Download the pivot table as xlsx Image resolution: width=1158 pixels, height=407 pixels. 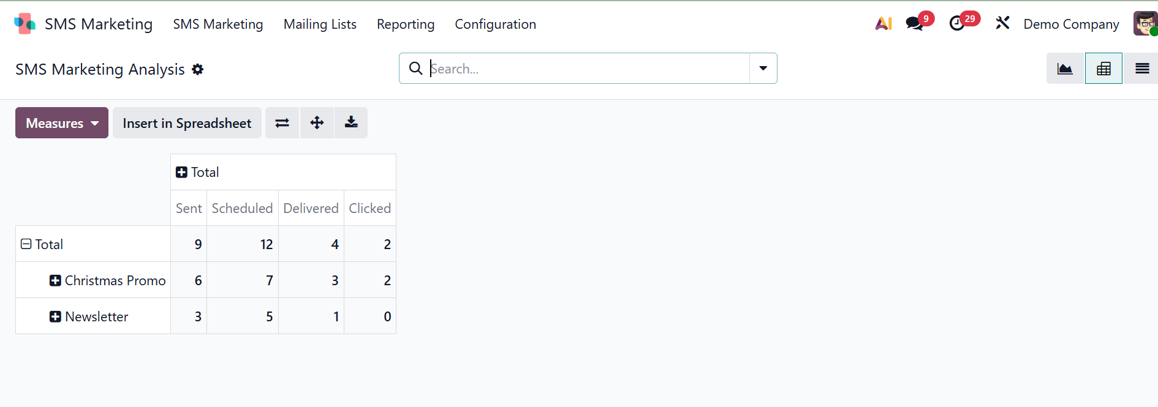351,123
